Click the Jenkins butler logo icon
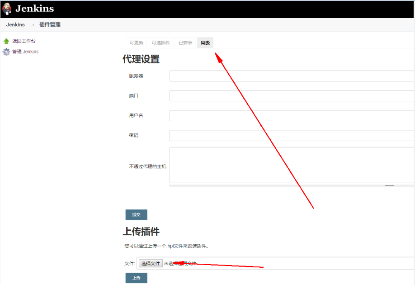The height and width of the screenshot is (285, 415). (7, 9)
